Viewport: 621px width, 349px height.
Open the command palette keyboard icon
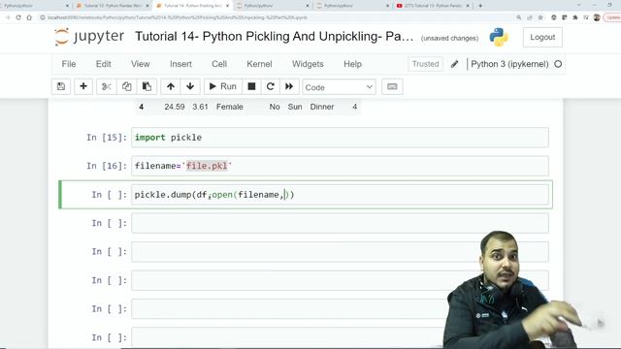click(392, 86)
